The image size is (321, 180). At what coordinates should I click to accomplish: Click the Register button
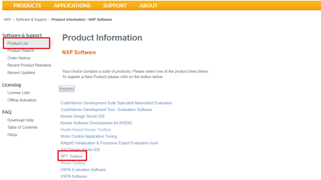tap(67, 89)
